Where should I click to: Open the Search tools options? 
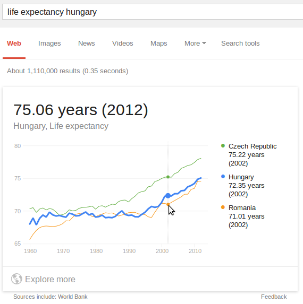[240, 43]
